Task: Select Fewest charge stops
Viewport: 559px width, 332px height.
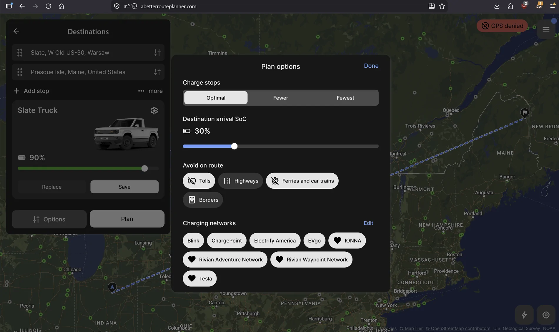Action: 345,98
